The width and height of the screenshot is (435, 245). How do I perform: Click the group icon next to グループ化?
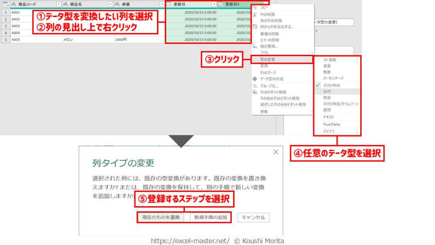(x=255, y=86)
